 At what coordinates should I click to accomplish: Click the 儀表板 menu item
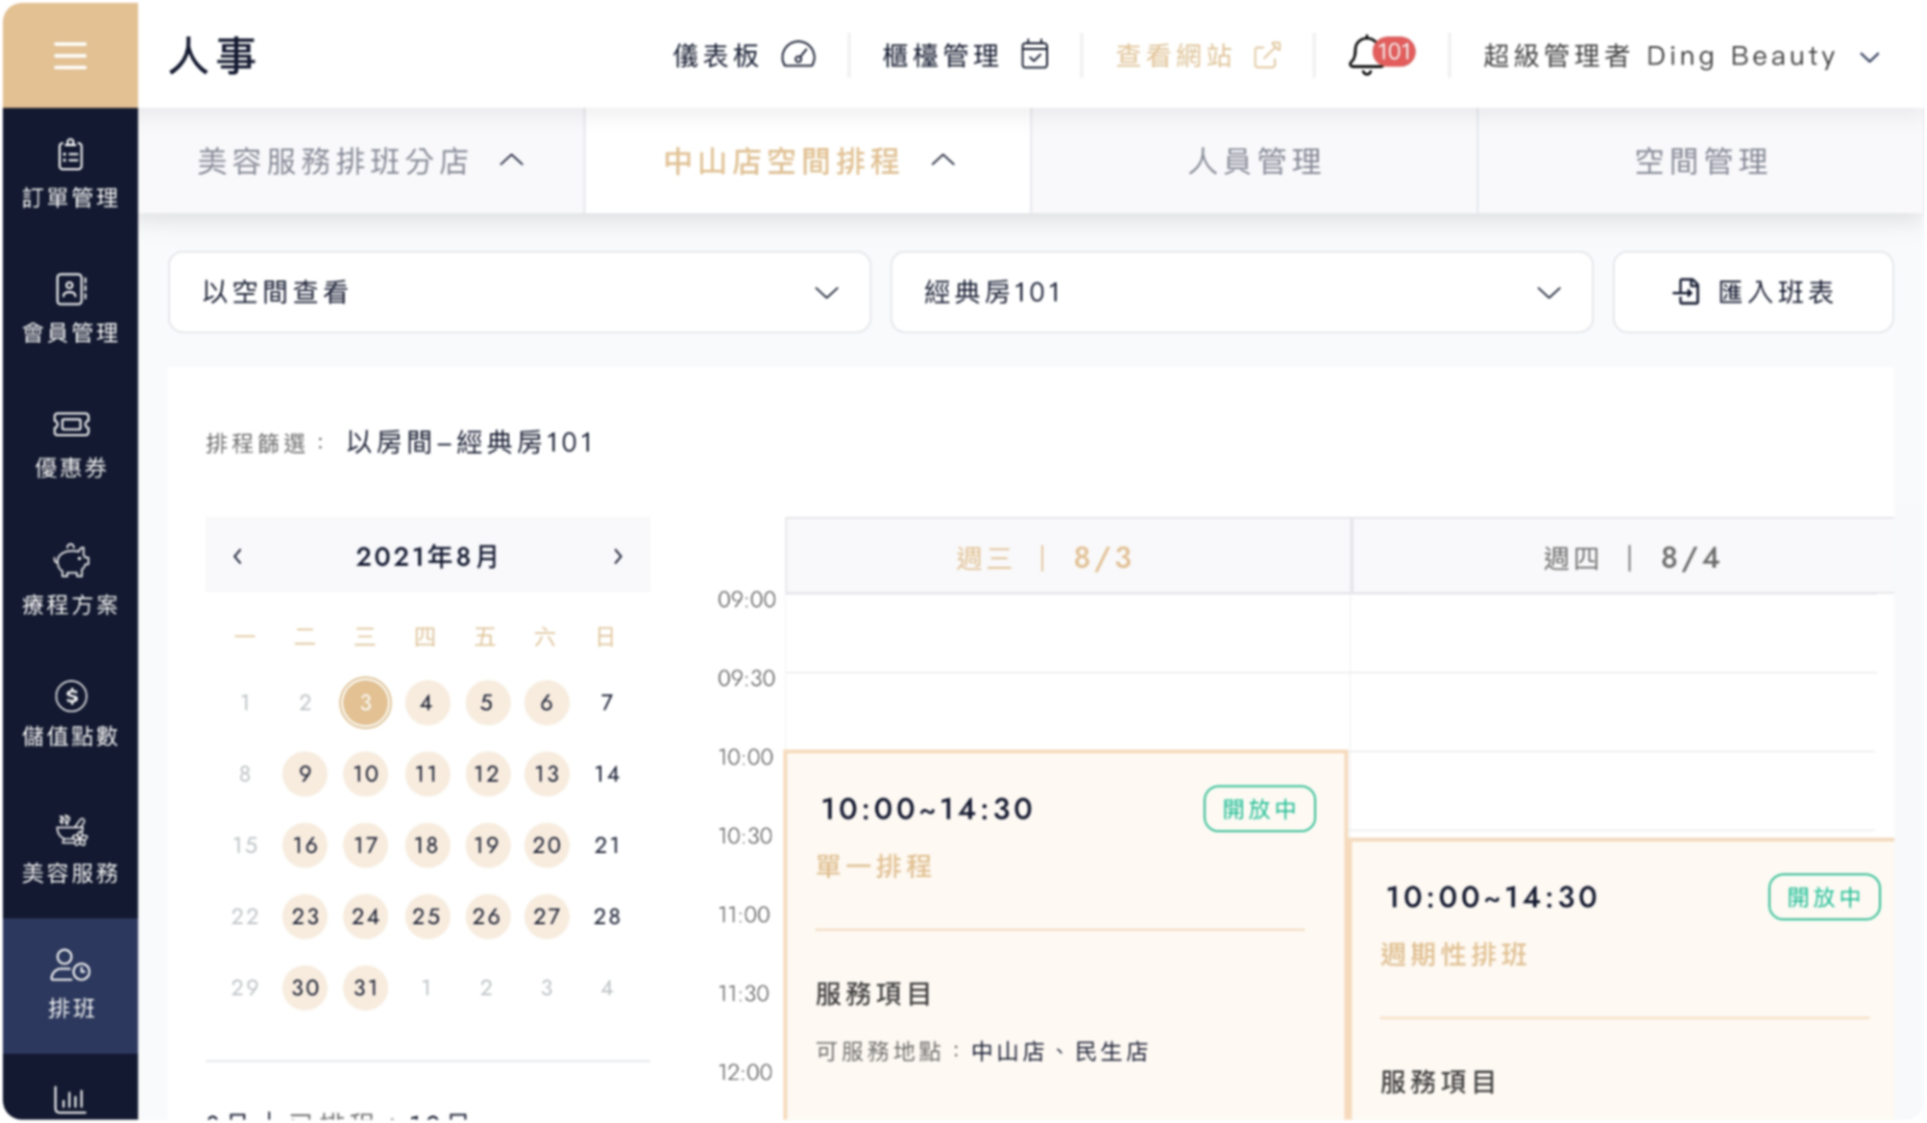coord(744,56)
